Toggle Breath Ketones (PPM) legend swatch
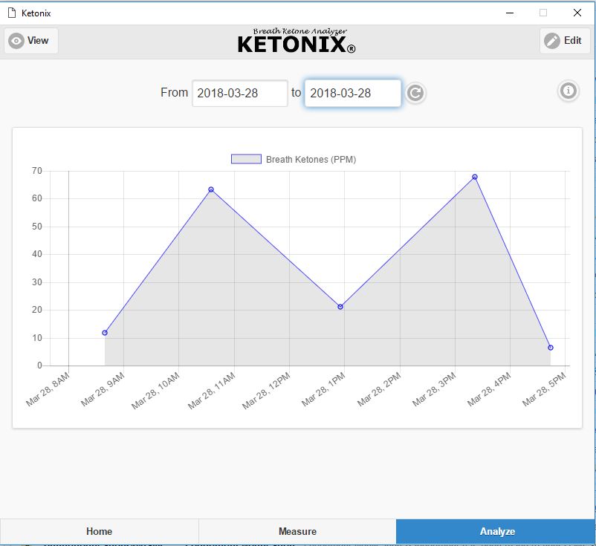 coord(246,159)
